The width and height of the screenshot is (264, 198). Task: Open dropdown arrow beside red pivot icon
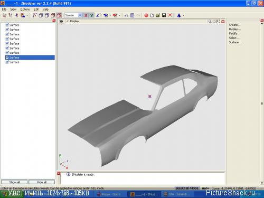pyautogui.click(x=119, y=15)
